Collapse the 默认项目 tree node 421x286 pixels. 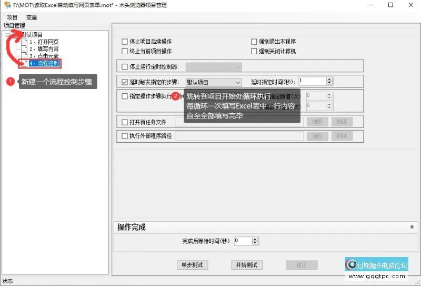coord(7,35)
